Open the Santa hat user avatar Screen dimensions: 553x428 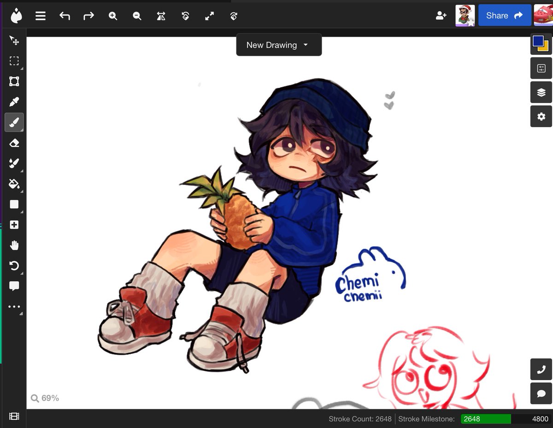click(465, 16)
